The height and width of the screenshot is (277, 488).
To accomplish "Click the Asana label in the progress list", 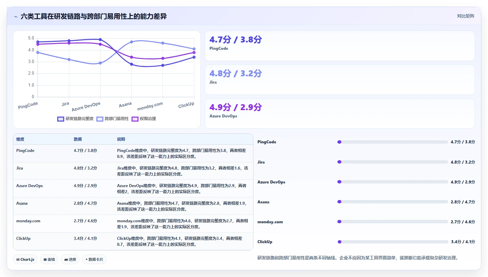I will (x=263, y=202).
